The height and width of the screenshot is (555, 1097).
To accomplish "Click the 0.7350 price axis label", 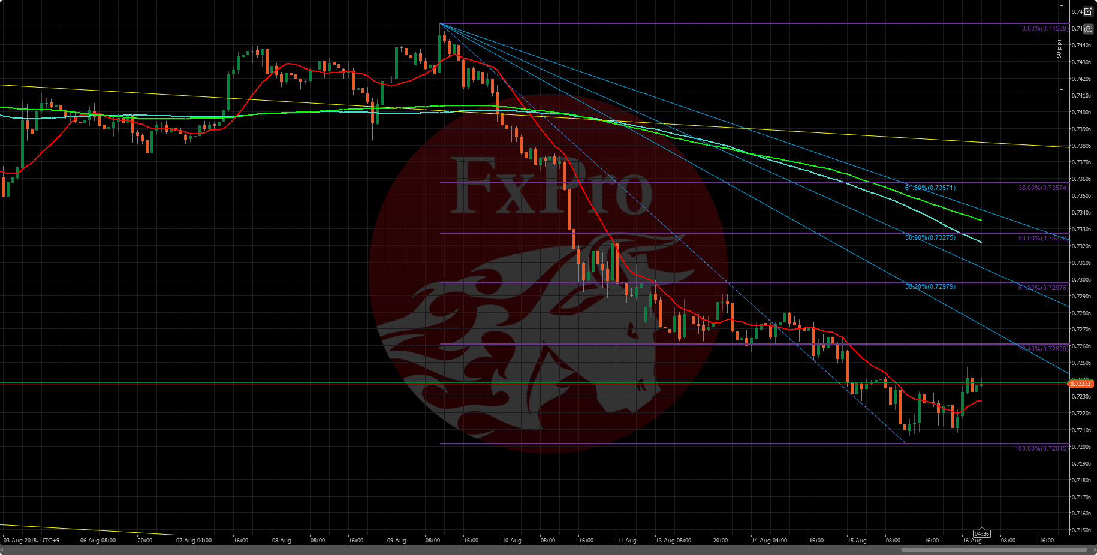I will (1082, 196).
